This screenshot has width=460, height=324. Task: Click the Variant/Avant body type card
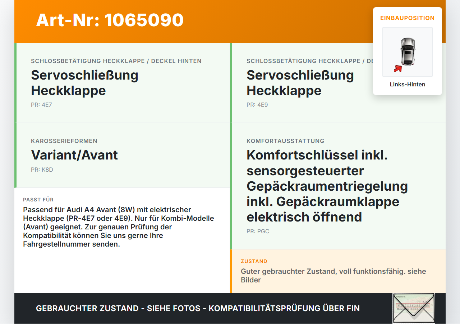coord(122,155)
